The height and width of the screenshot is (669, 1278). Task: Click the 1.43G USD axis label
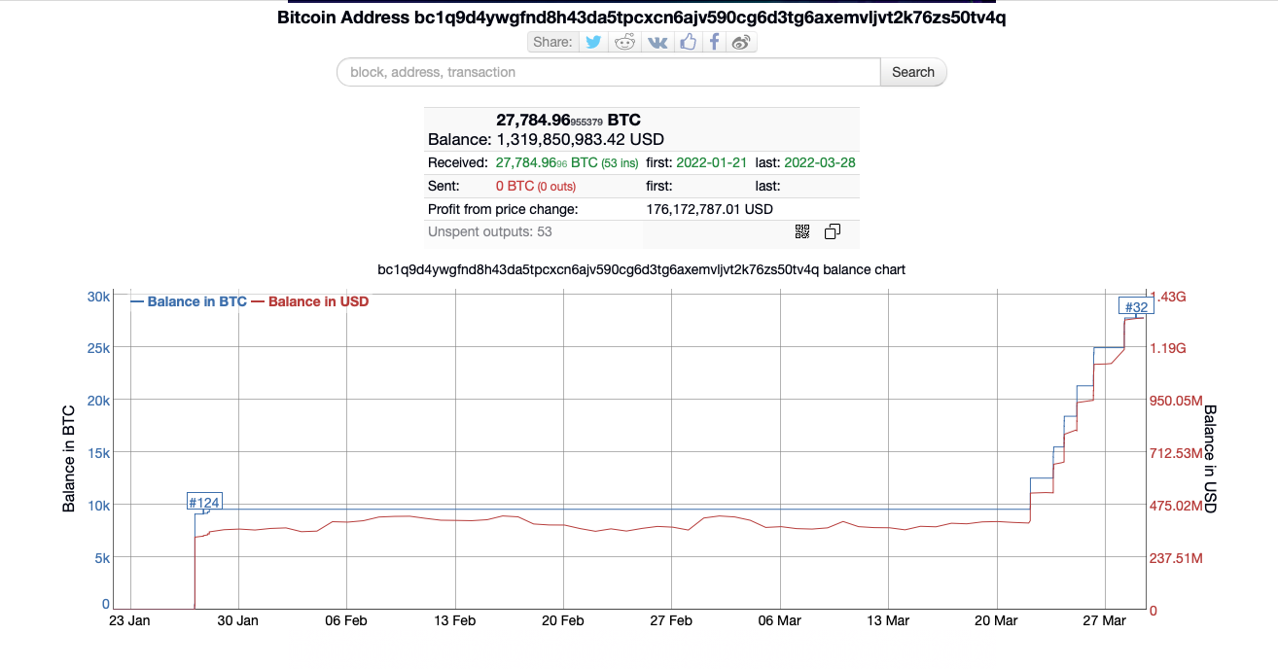[x=1167, y=296]
